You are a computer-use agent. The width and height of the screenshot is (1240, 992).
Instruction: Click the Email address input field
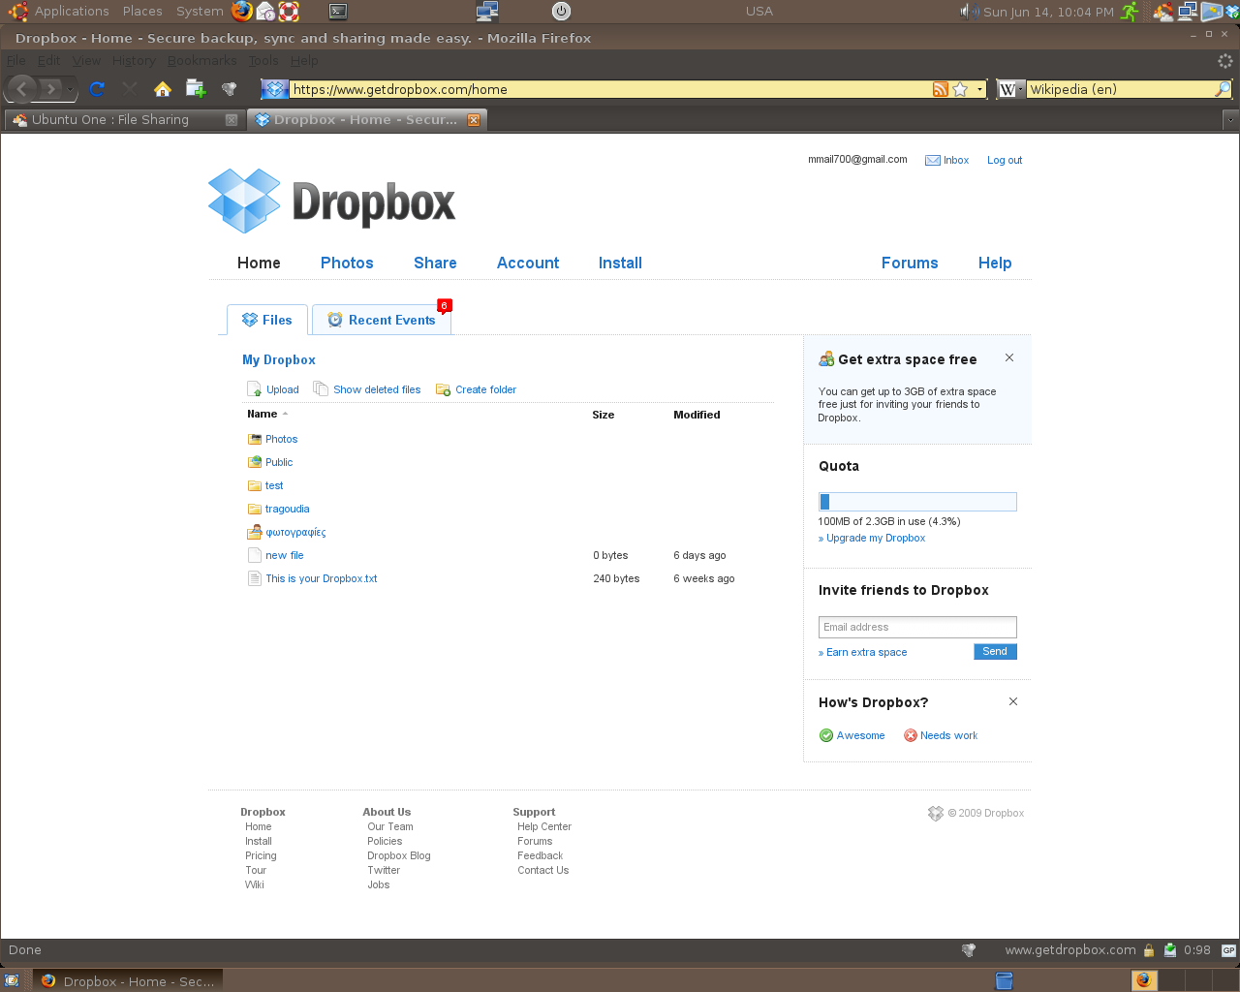pyautogui.click(x=917, y=627)
